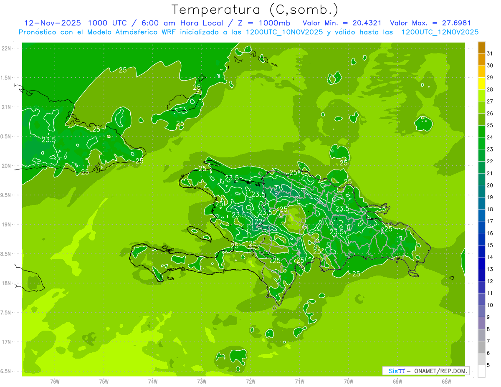Click the legend label '21'
The width and height of the screenshot is (501, 387).
(x=490, y=173)
